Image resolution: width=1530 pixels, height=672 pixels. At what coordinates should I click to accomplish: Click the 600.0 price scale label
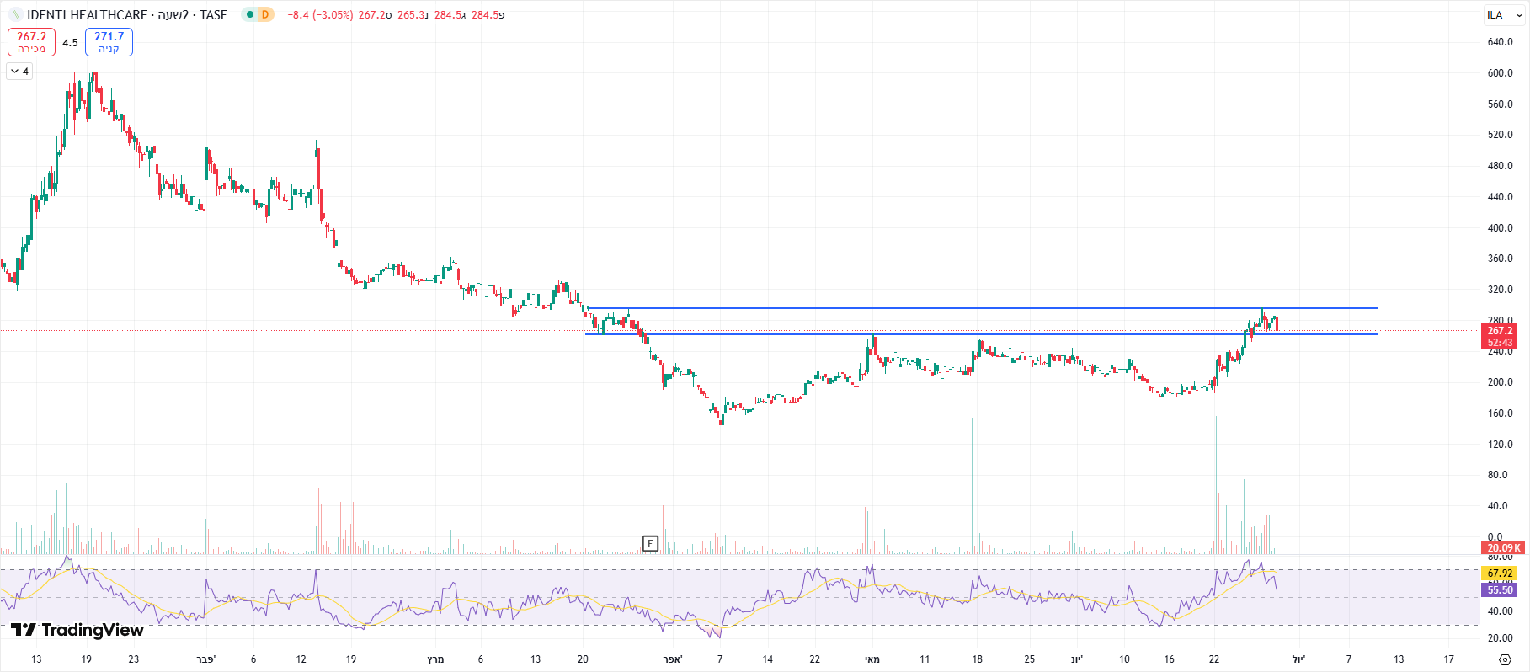click(x=1500, y=73)
